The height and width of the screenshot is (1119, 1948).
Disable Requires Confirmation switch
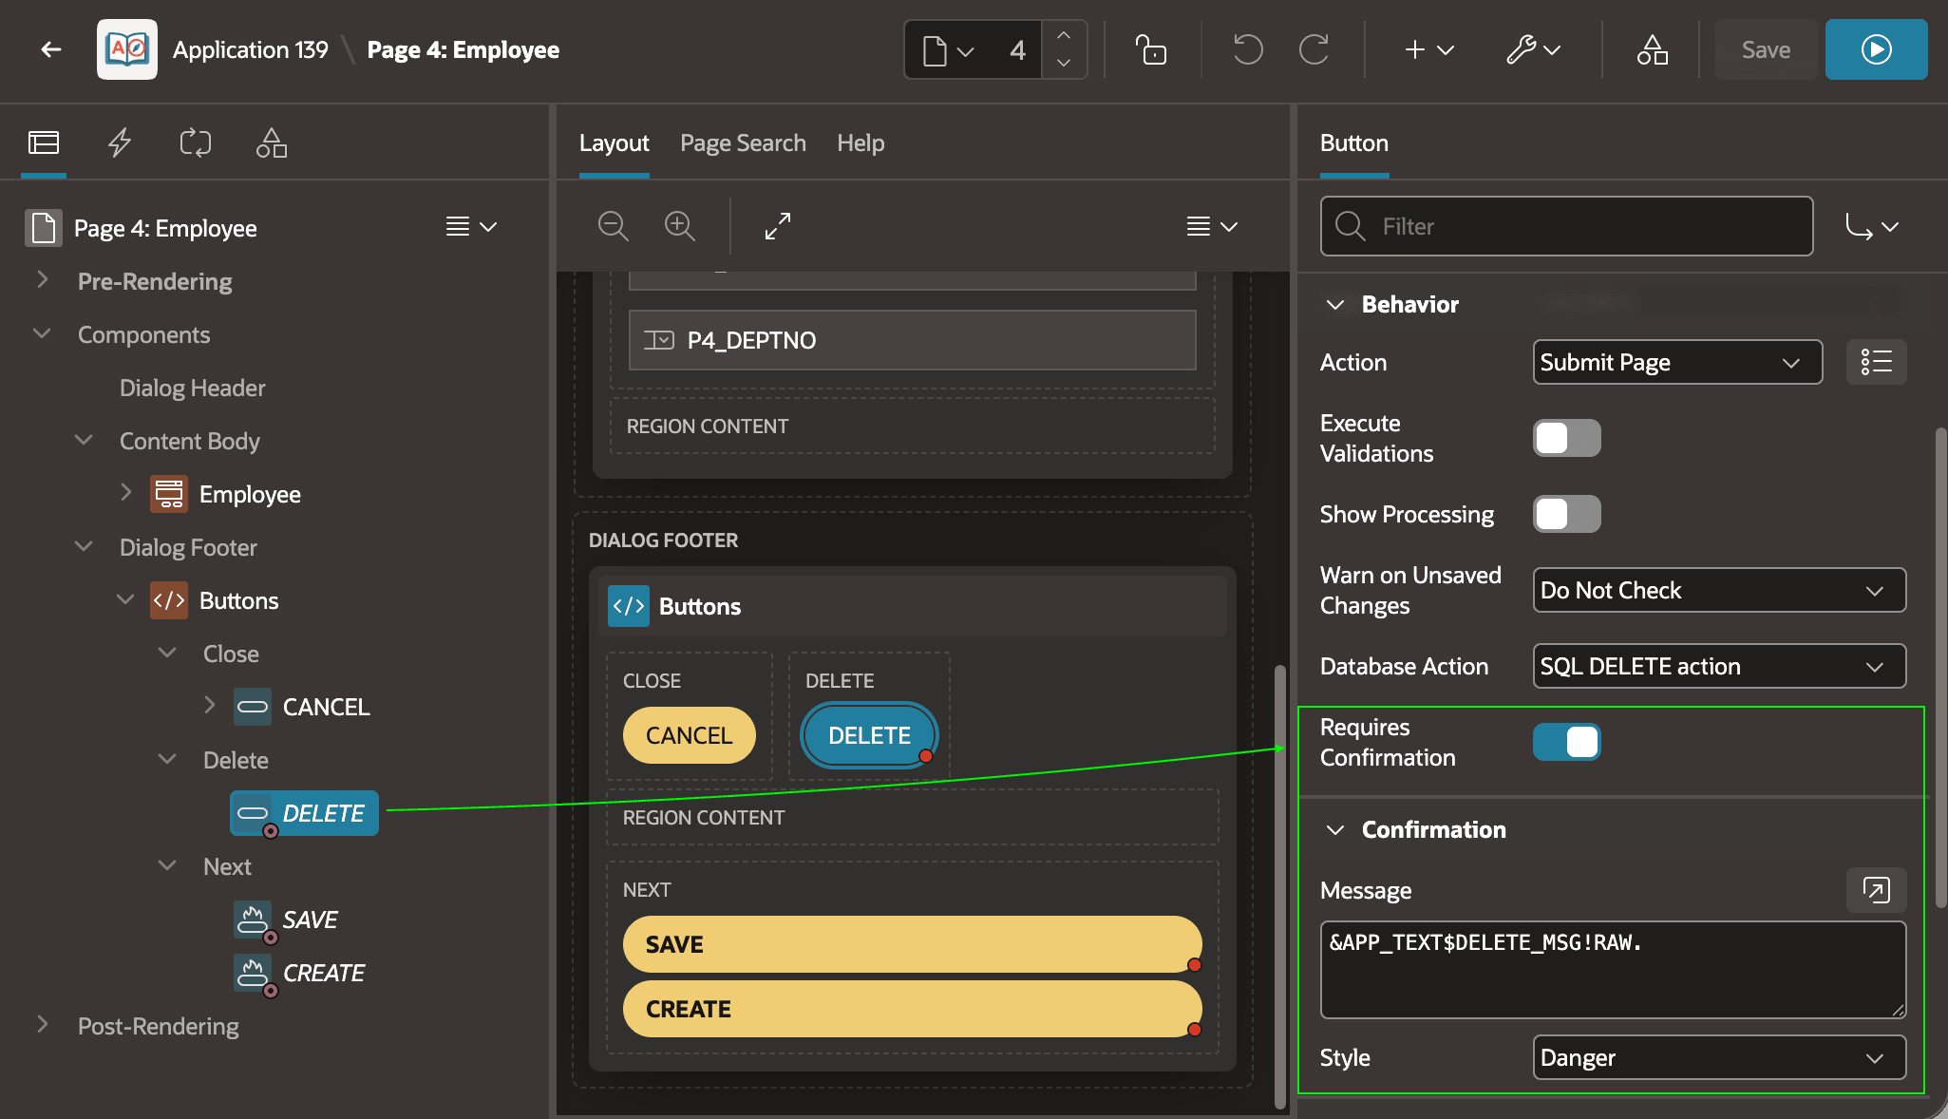pos(1567,742)
